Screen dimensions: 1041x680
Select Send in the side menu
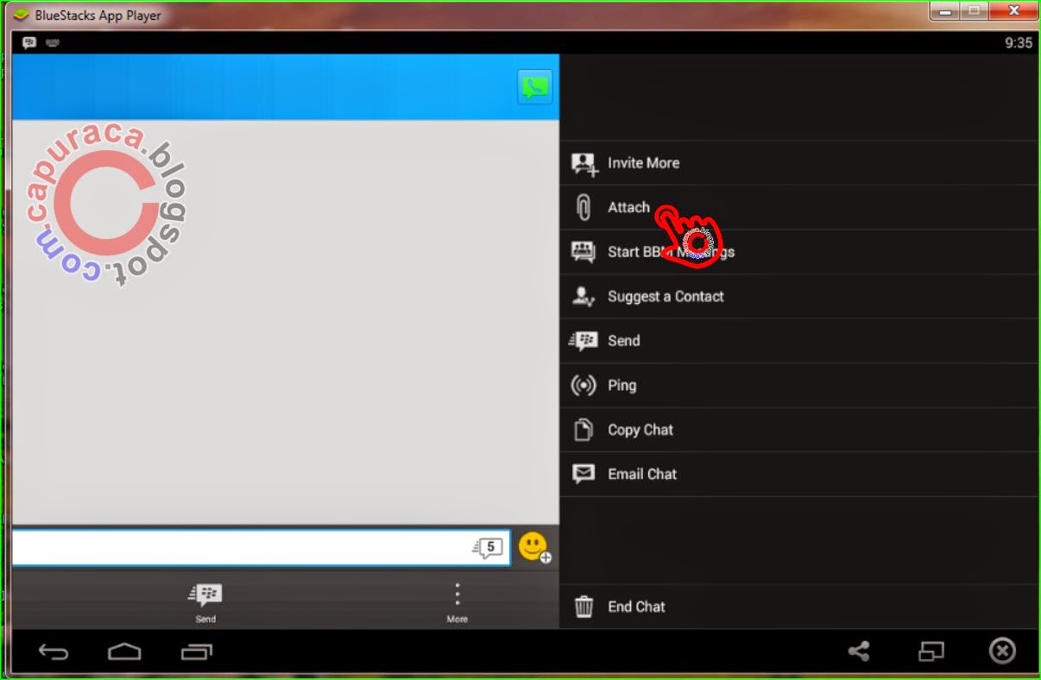coord(798,341)
